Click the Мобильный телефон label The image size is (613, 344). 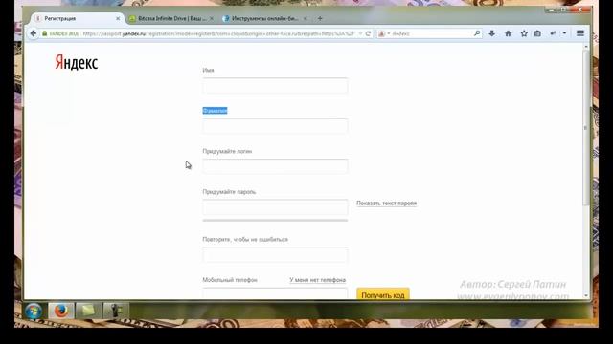click(x=230, y=280)
